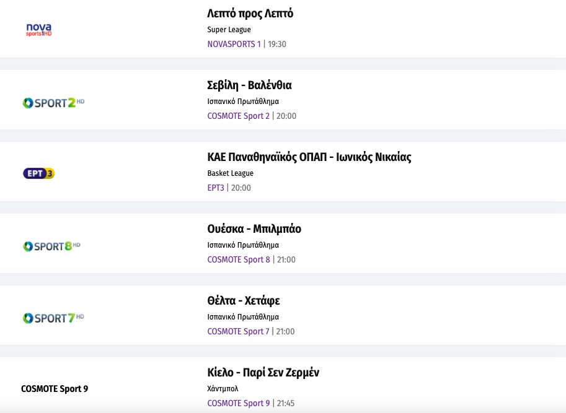Open the EPT3 channel link
This screenshot has height=413, width=566.
tap(216, 188)
